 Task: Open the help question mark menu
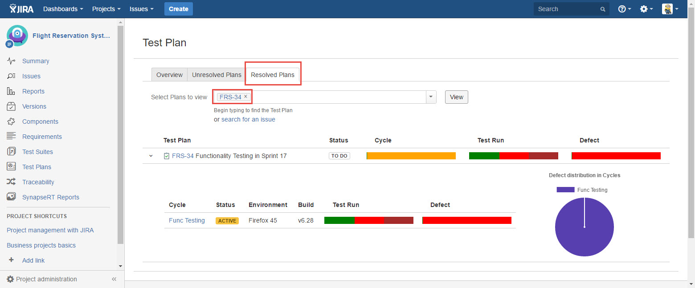pyautogui.click(x=625, y=9)
